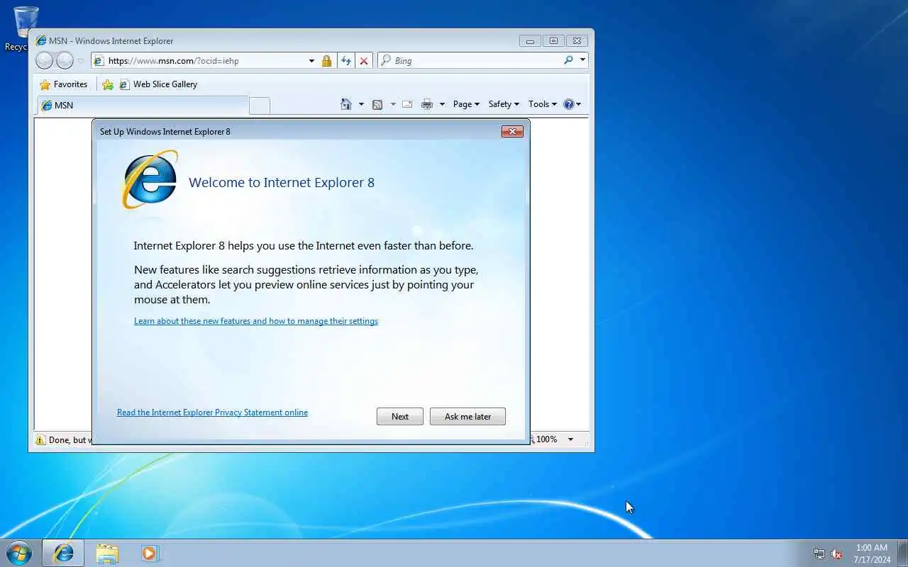Click Add to Favorites Bar icon
This screenshot has width=908, height=567.
(108, 84)
